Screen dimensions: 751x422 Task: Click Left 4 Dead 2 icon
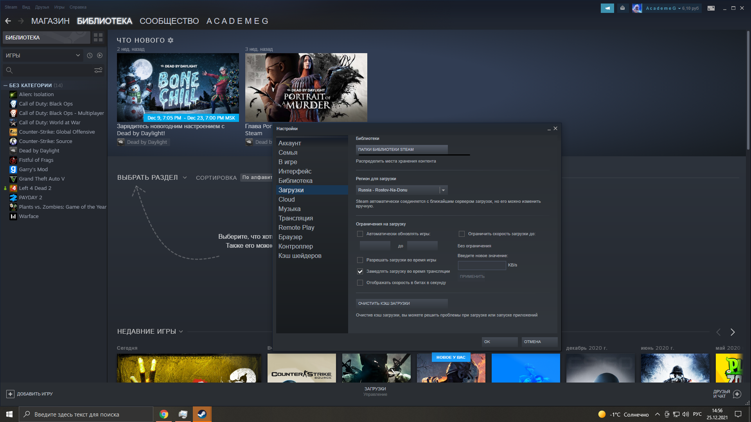[x=13, y=188]
